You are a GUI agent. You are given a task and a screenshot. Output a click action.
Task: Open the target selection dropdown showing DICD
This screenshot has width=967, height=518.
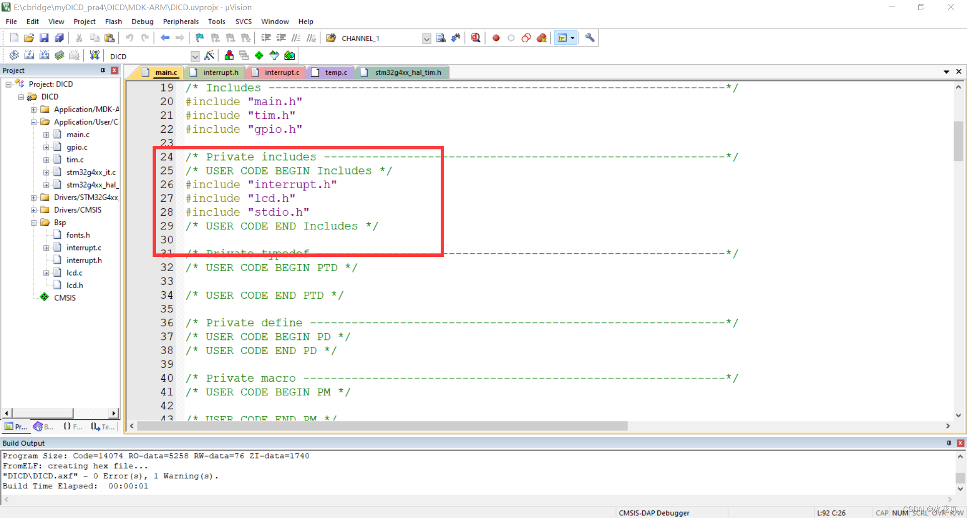(x=195, y=56)
